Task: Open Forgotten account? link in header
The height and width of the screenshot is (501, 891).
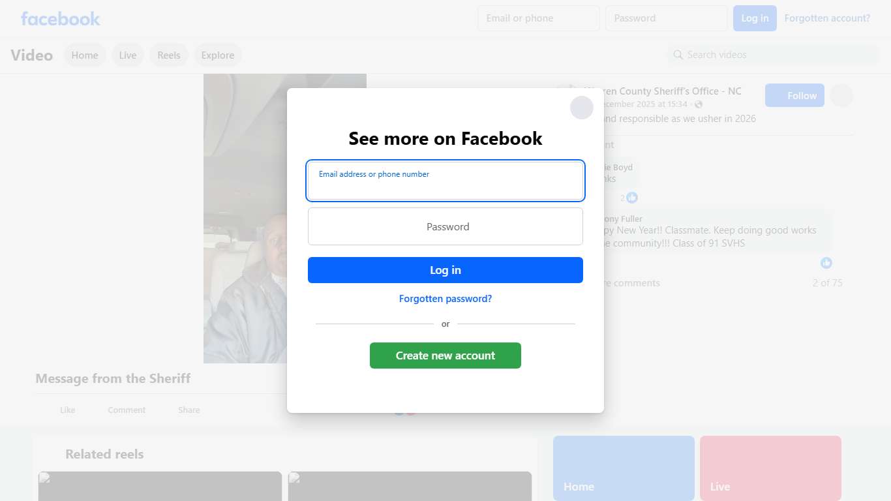Action: click(x=827, y=18)
